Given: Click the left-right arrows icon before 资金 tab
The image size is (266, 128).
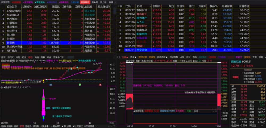Looking at the screenshot, I should pos(119,57).
